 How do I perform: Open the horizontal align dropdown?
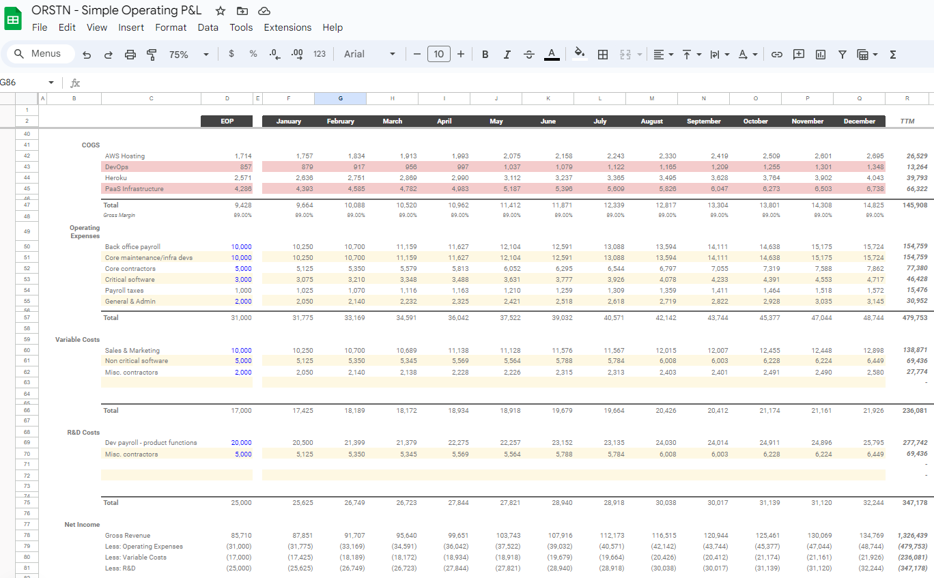(x=663, y=55)
